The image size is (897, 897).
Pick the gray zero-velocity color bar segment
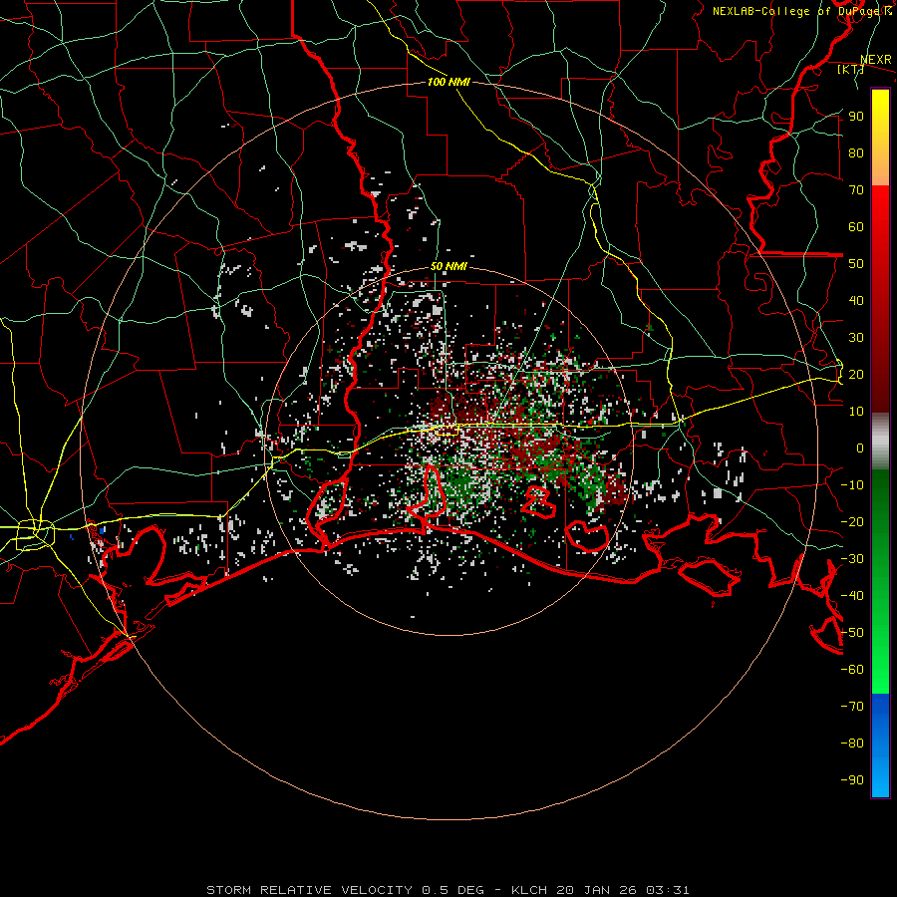880,442
